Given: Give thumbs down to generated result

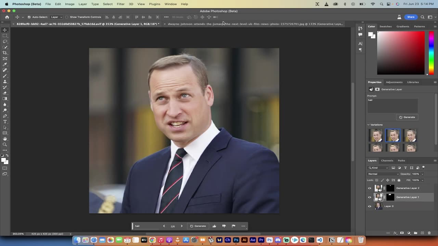Looking at the screenshot, I should pyautogui.click(x=224, y=226).
